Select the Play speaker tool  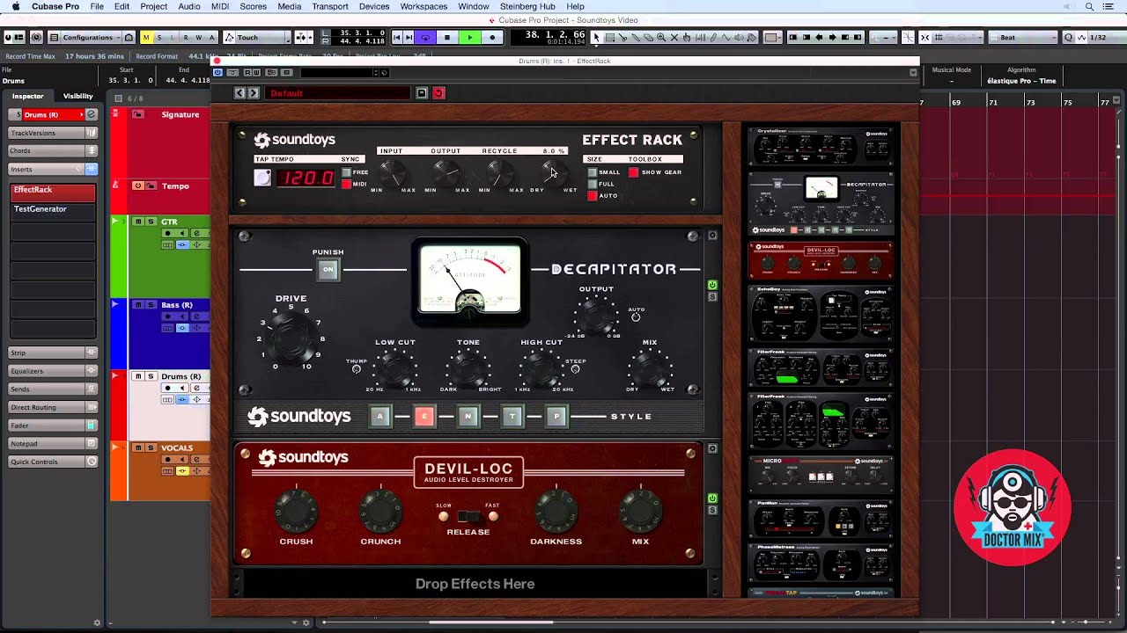tap(740, 37)
